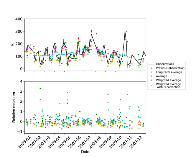
Task: Click the 'Long-term average' legend entry
Action: [169, 72]
